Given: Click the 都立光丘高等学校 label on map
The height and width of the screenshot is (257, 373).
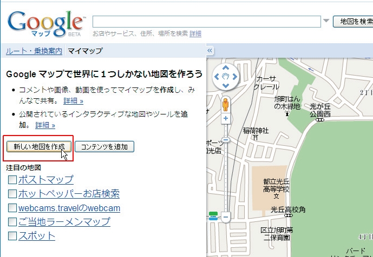Looking at the screenshot, I should 276,185.
